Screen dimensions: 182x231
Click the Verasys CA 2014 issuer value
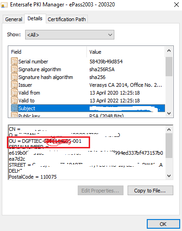point(126,85)
